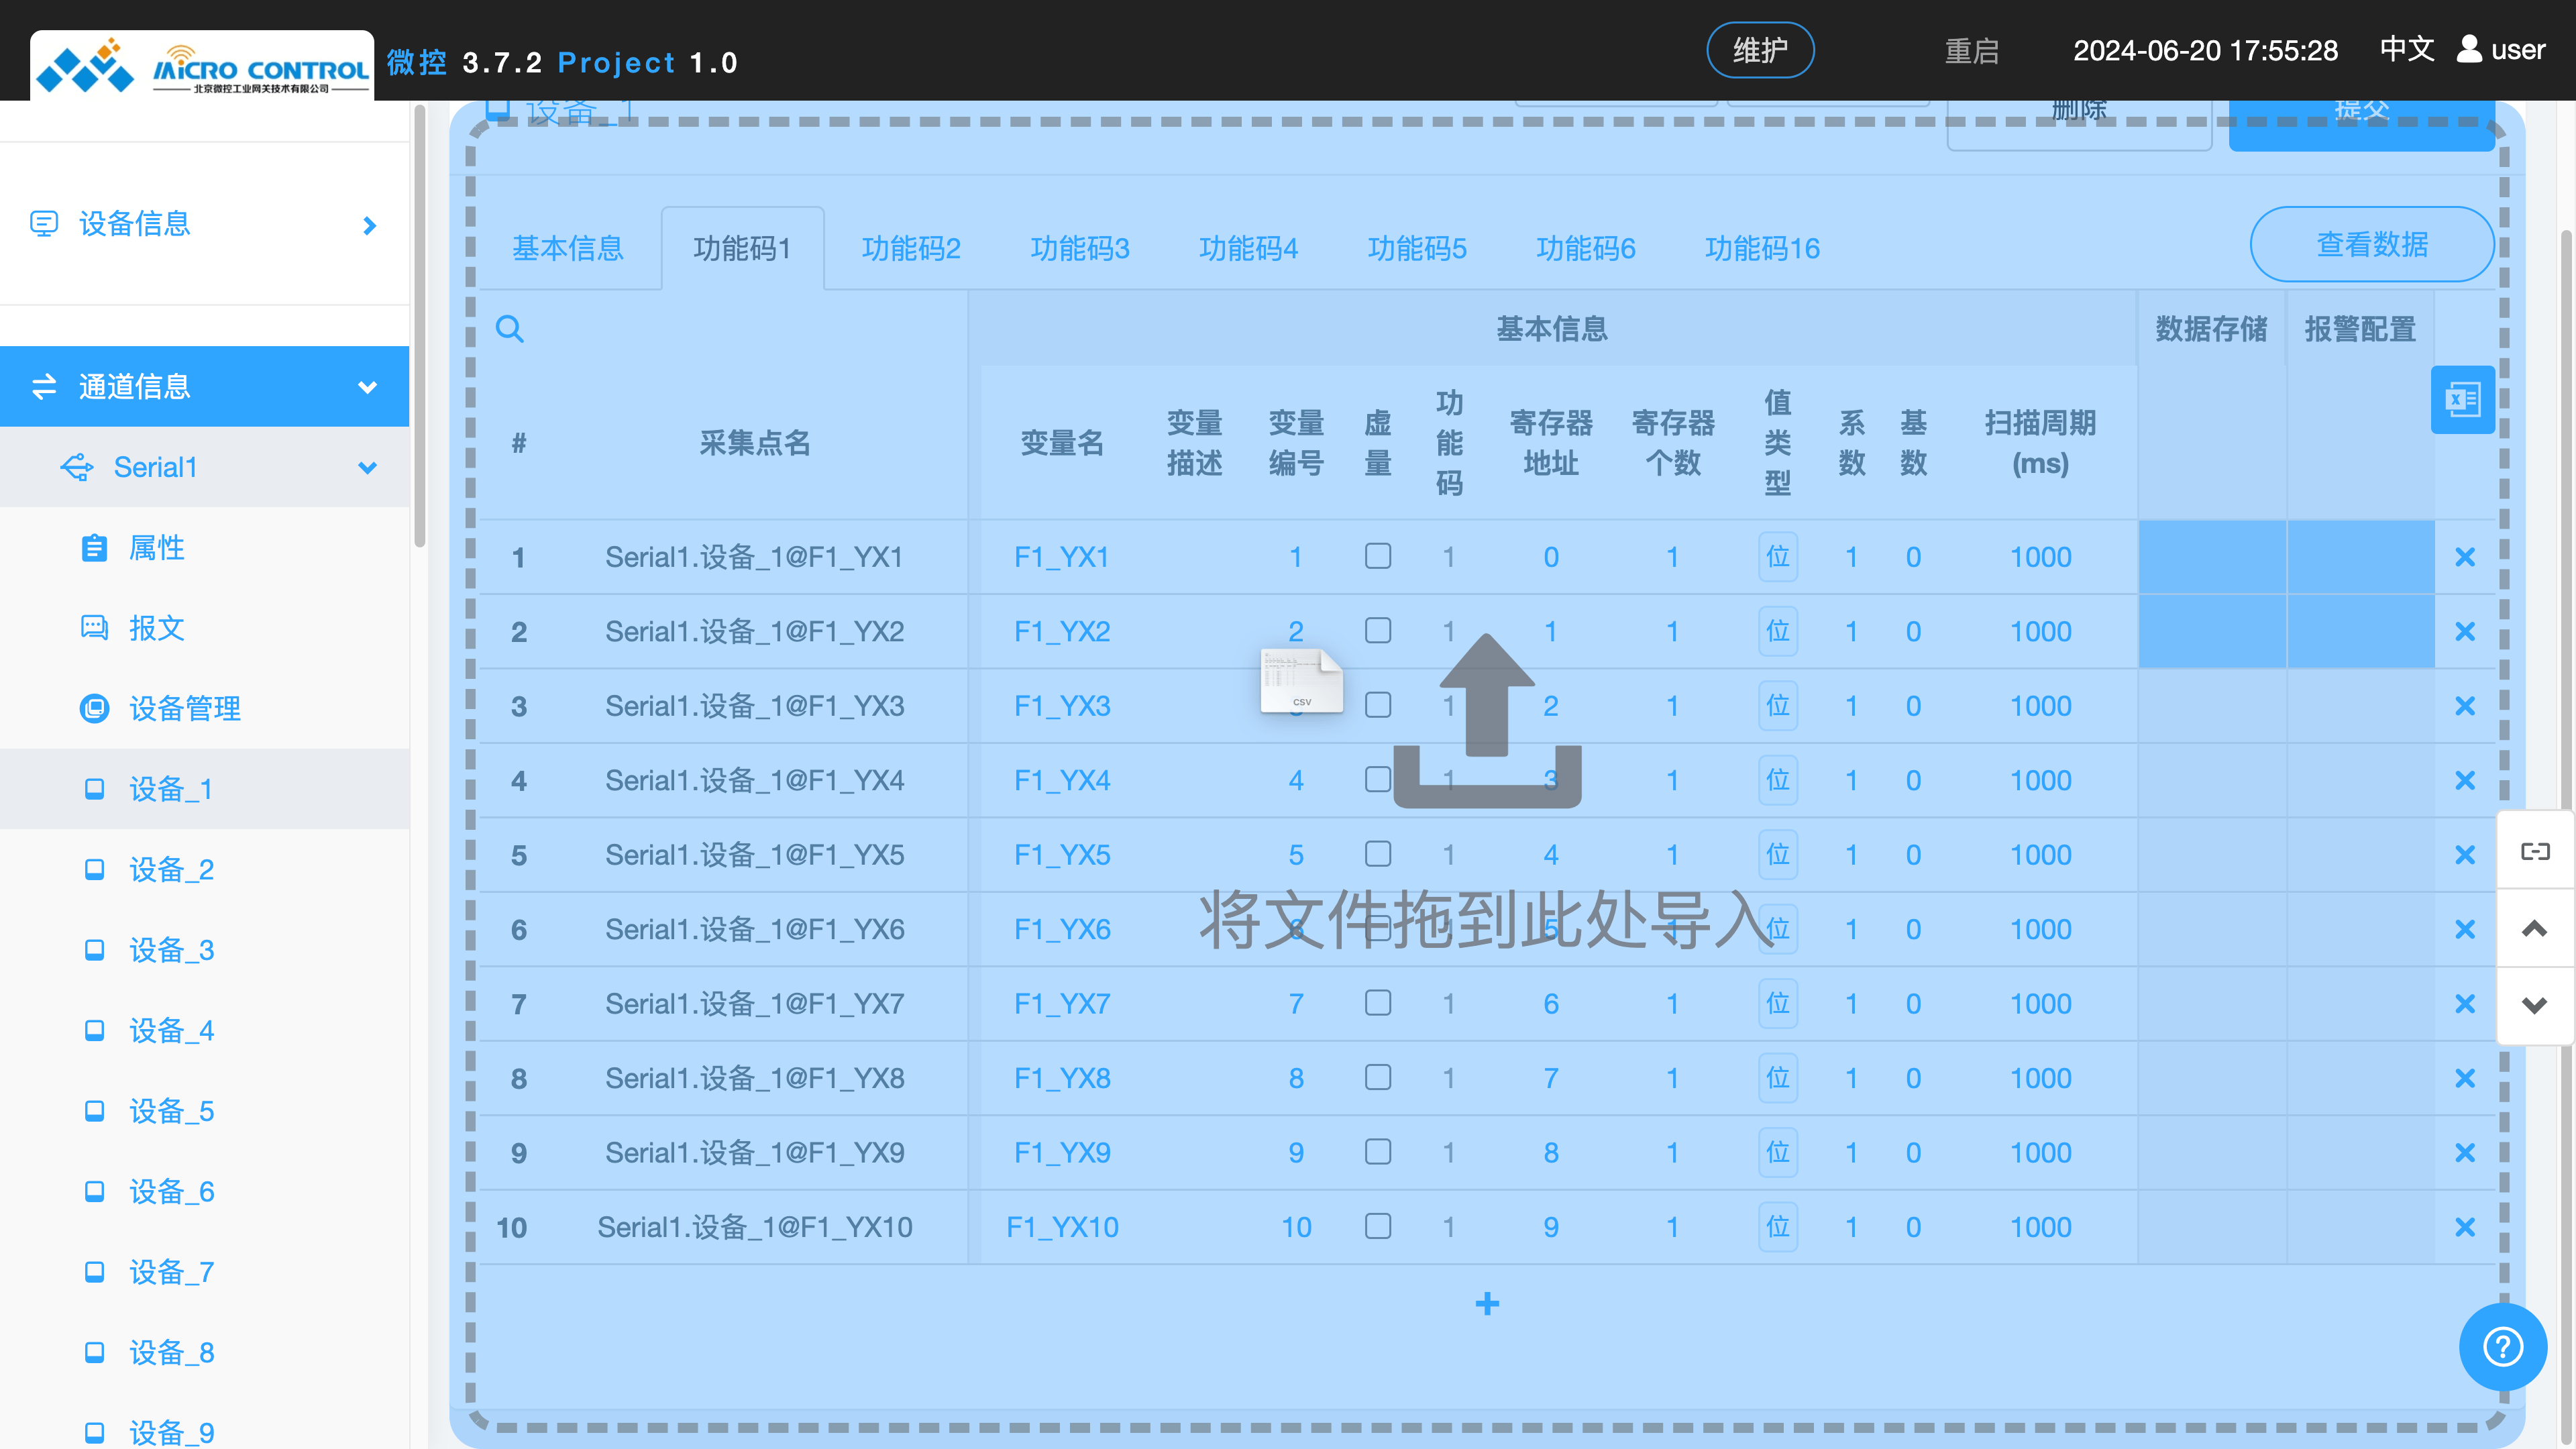Click the 位 value type badge for F1_YX1
Screen dimensions: 2576x1449
pos(1778,557)
